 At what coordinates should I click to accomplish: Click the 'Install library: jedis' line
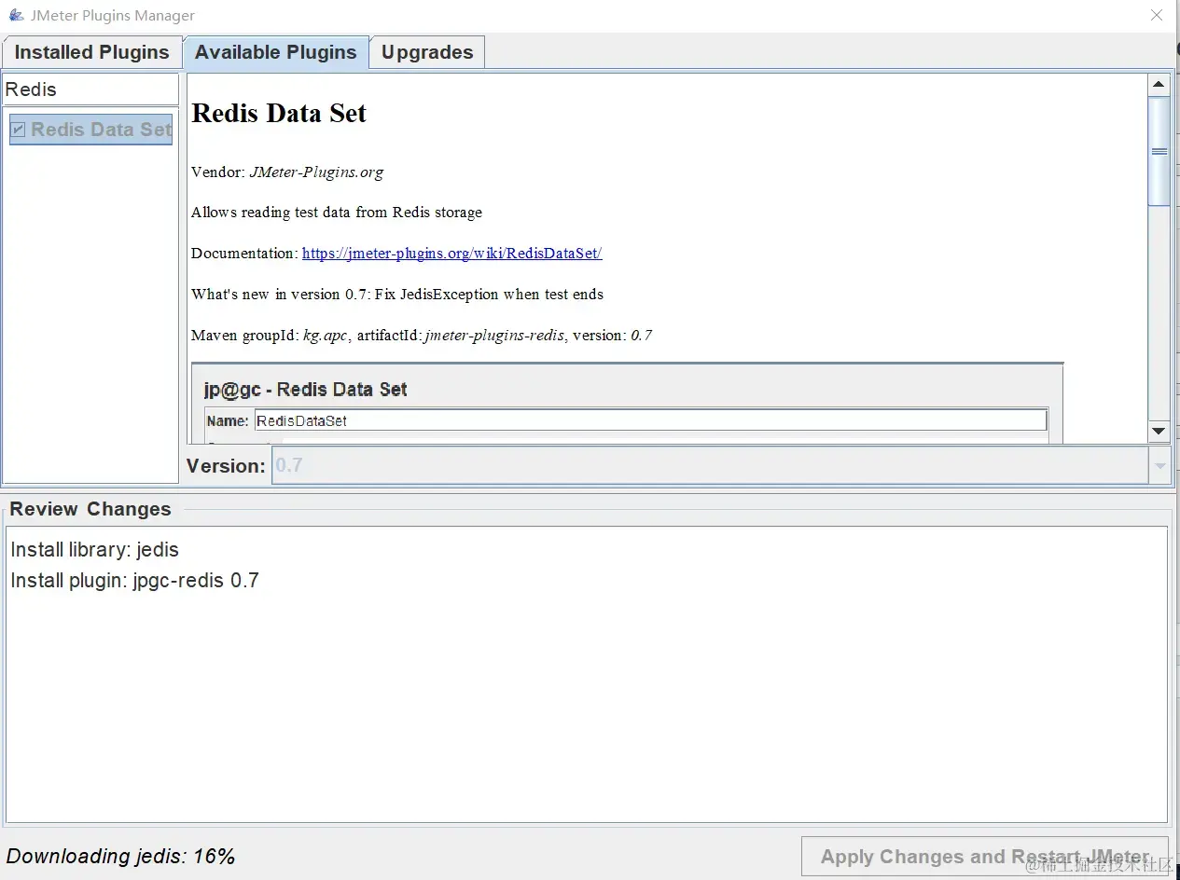point(94,550)
